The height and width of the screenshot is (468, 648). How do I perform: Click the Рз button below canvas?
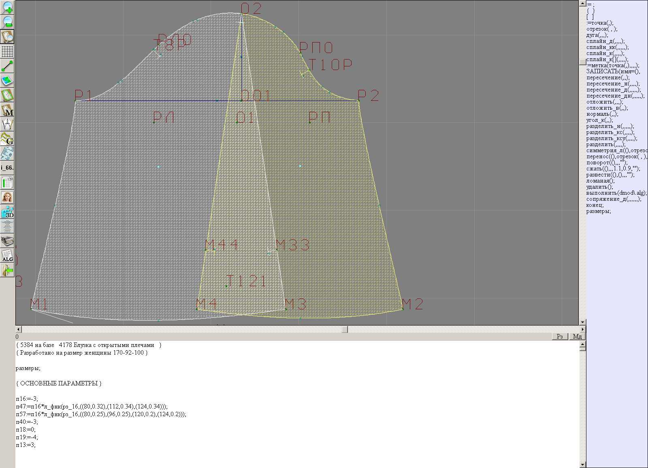pos(560,336)
